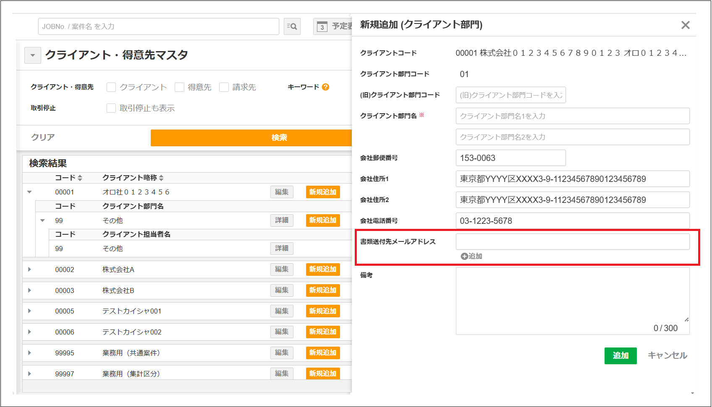This screenshot has width=712, height=407.
Task: Sort by コード column arrows
Action: [x=80, y=178]
